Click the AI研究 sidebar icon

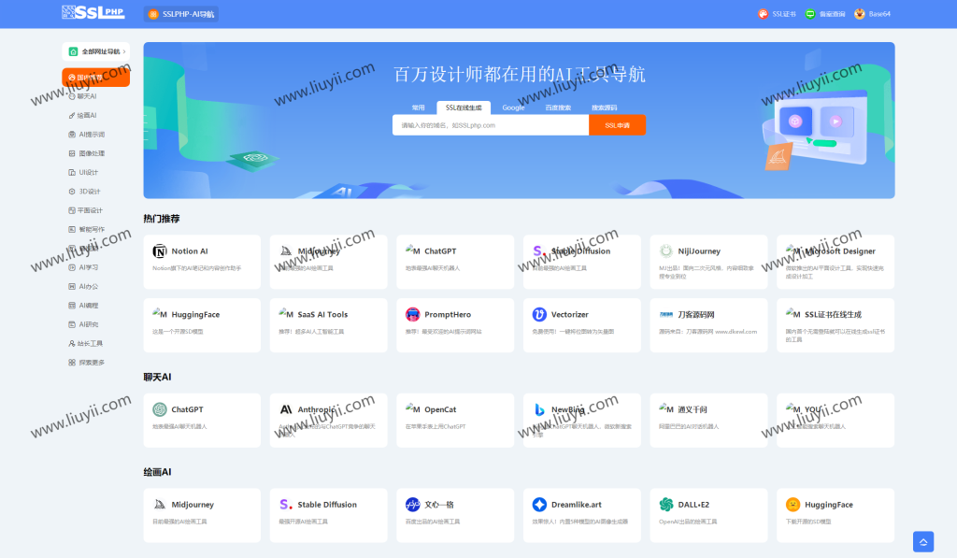[x=72, y=324]
